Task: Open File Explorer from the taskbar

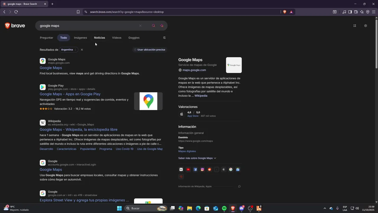Action: [189, 208]
